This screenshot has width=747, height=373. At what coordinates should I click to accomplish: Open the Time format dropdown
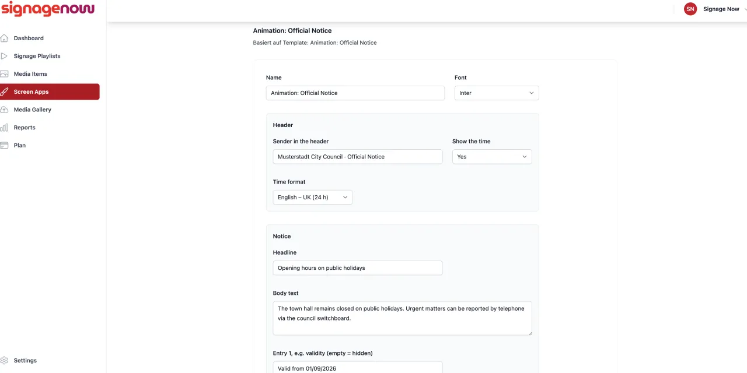[x=313, y=198]
